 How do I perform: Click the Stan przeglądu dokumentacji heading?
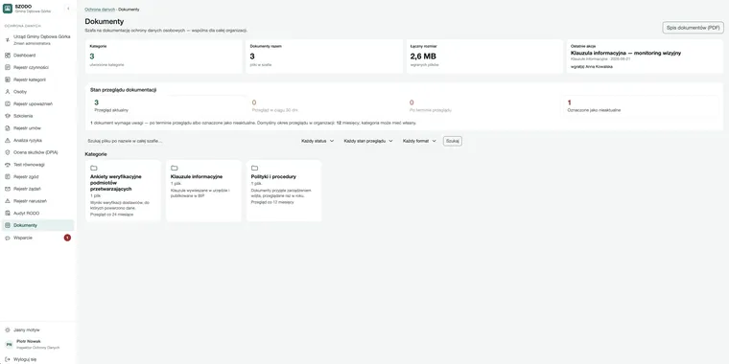(123, 90)
